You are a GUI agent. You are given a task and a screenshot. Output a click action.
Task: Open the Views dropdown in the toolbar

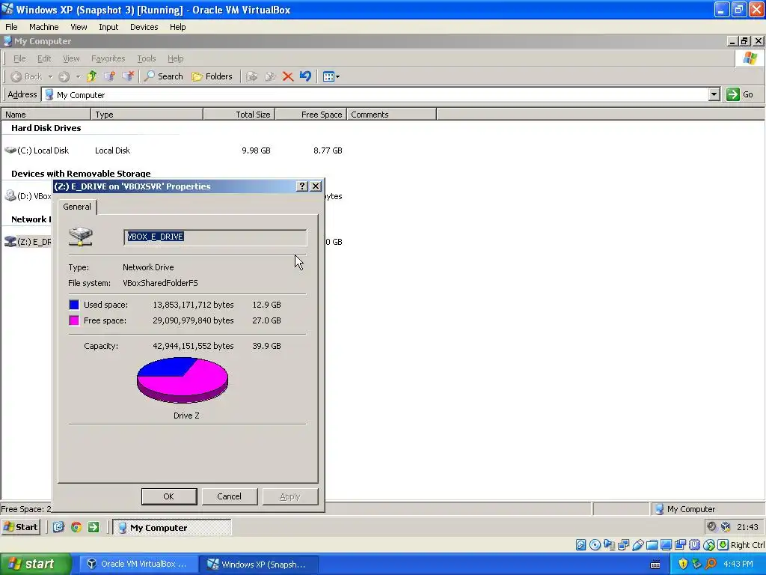click(x=331, y=76)
